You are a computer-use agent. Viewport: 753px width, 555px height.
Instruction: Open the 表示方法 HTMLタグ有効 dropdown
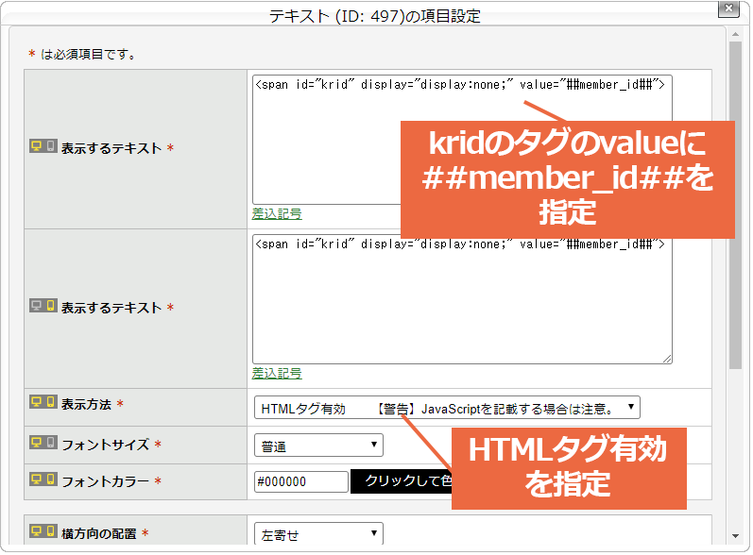click(x=447, y=408)
